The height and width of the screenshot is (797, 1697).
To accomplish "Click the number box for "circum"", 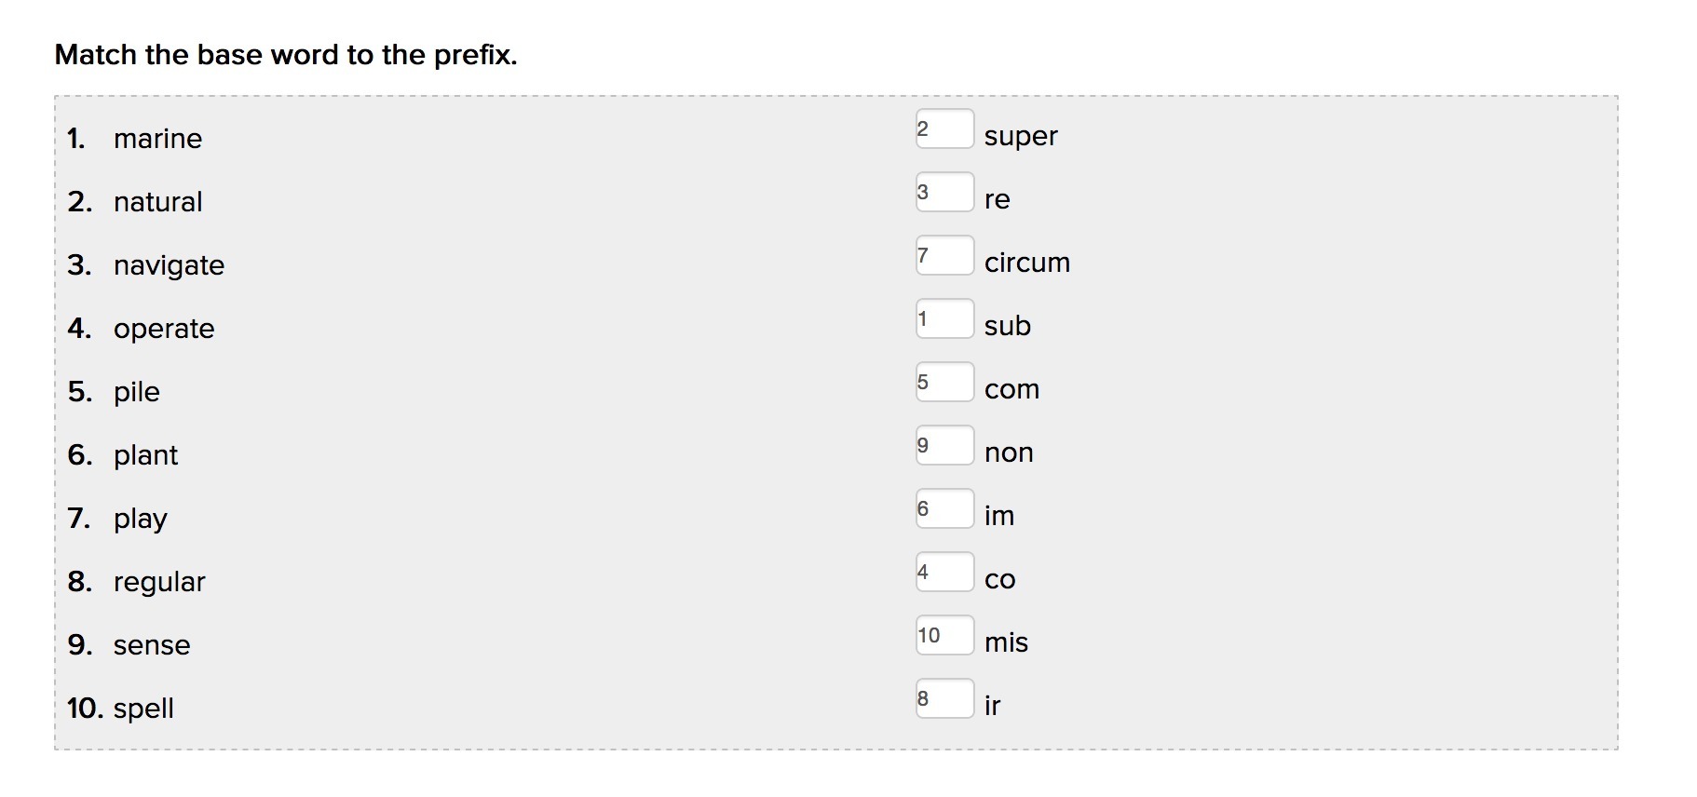I will [x=944, y=256].
